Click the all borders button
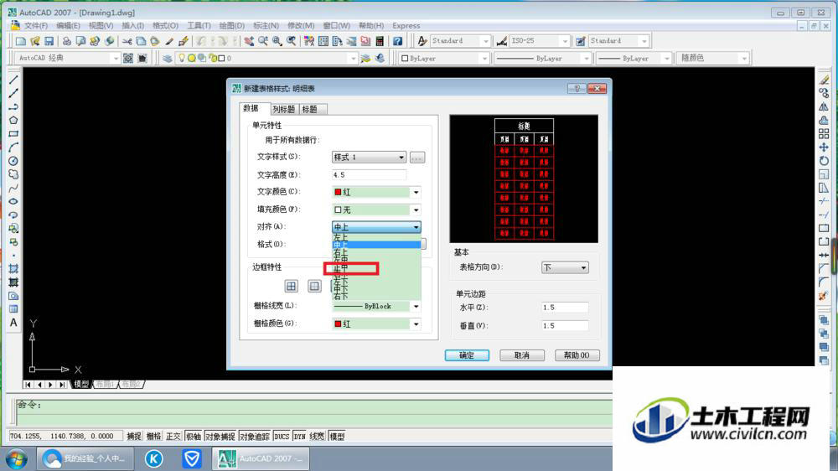This screenshot has width=838, height=471. [292, 286]
